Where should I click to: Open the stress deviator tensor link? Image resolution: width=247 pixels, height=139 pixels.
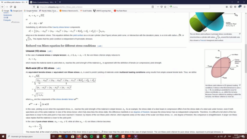pyautogui.click(x=65, y=99)
